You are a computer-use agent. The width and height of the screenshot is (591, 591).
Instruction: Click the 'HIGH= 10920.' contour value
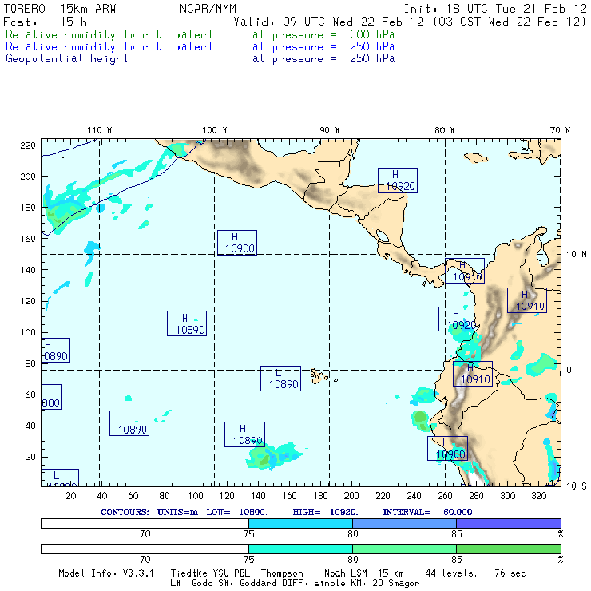(x=325, y=512)
